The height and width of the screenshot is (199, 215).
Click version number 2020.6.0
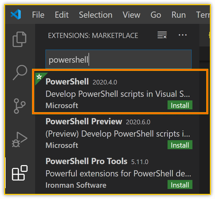(x=138, y=122)
